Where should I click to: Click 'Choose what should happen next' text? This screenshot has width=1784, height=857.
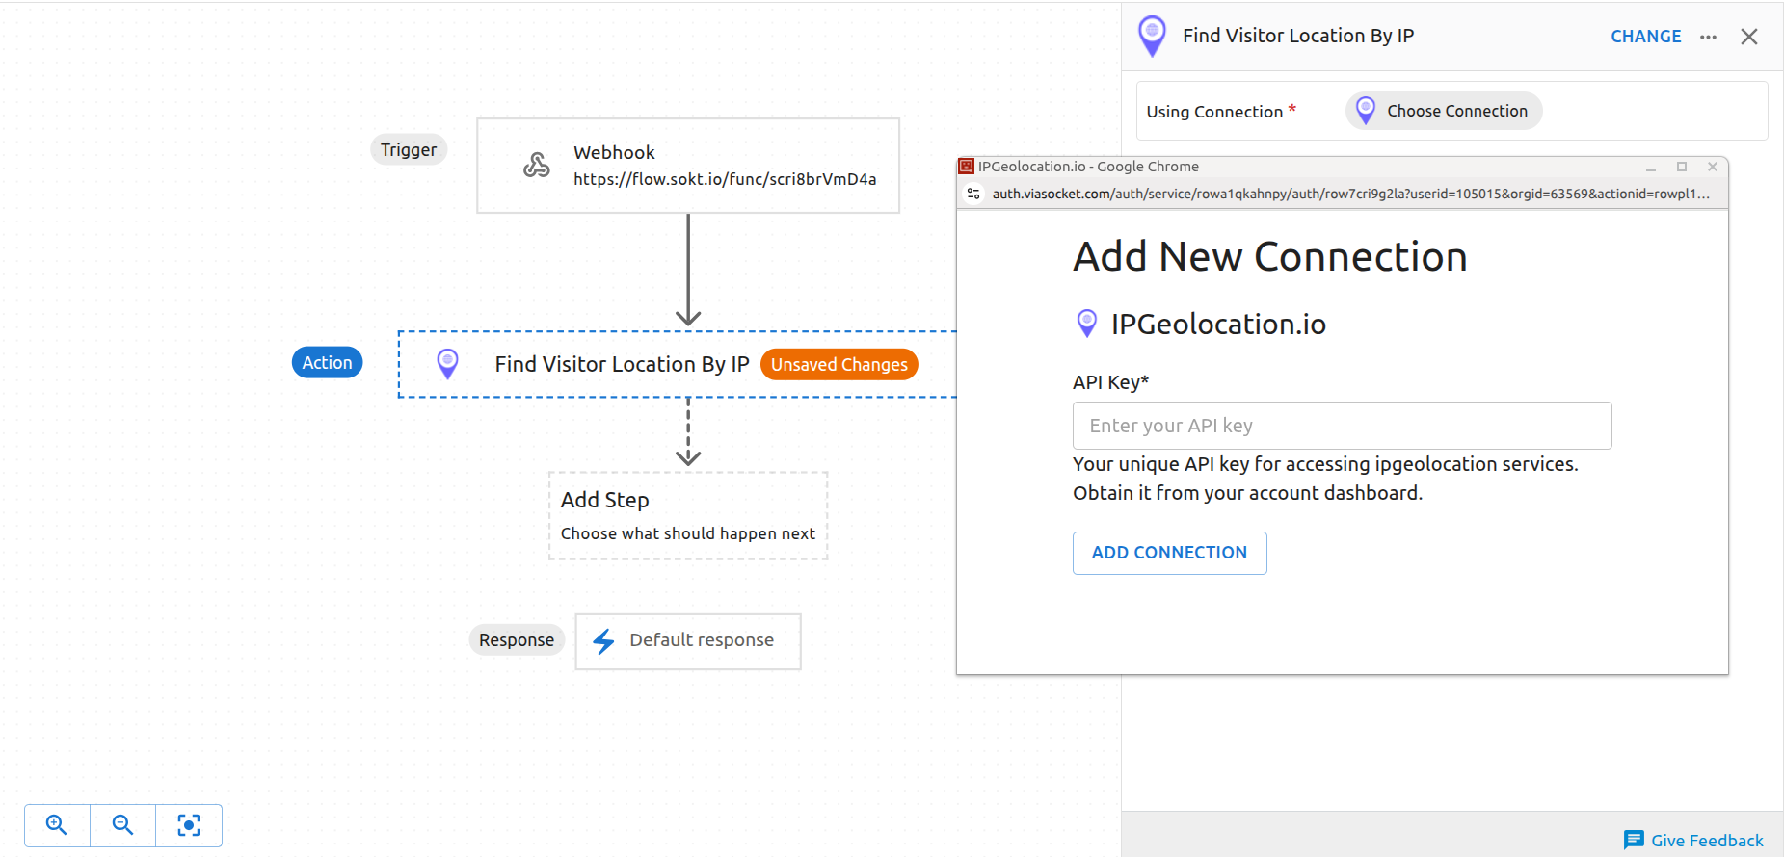pyautogui.click(x=688, y=533)
